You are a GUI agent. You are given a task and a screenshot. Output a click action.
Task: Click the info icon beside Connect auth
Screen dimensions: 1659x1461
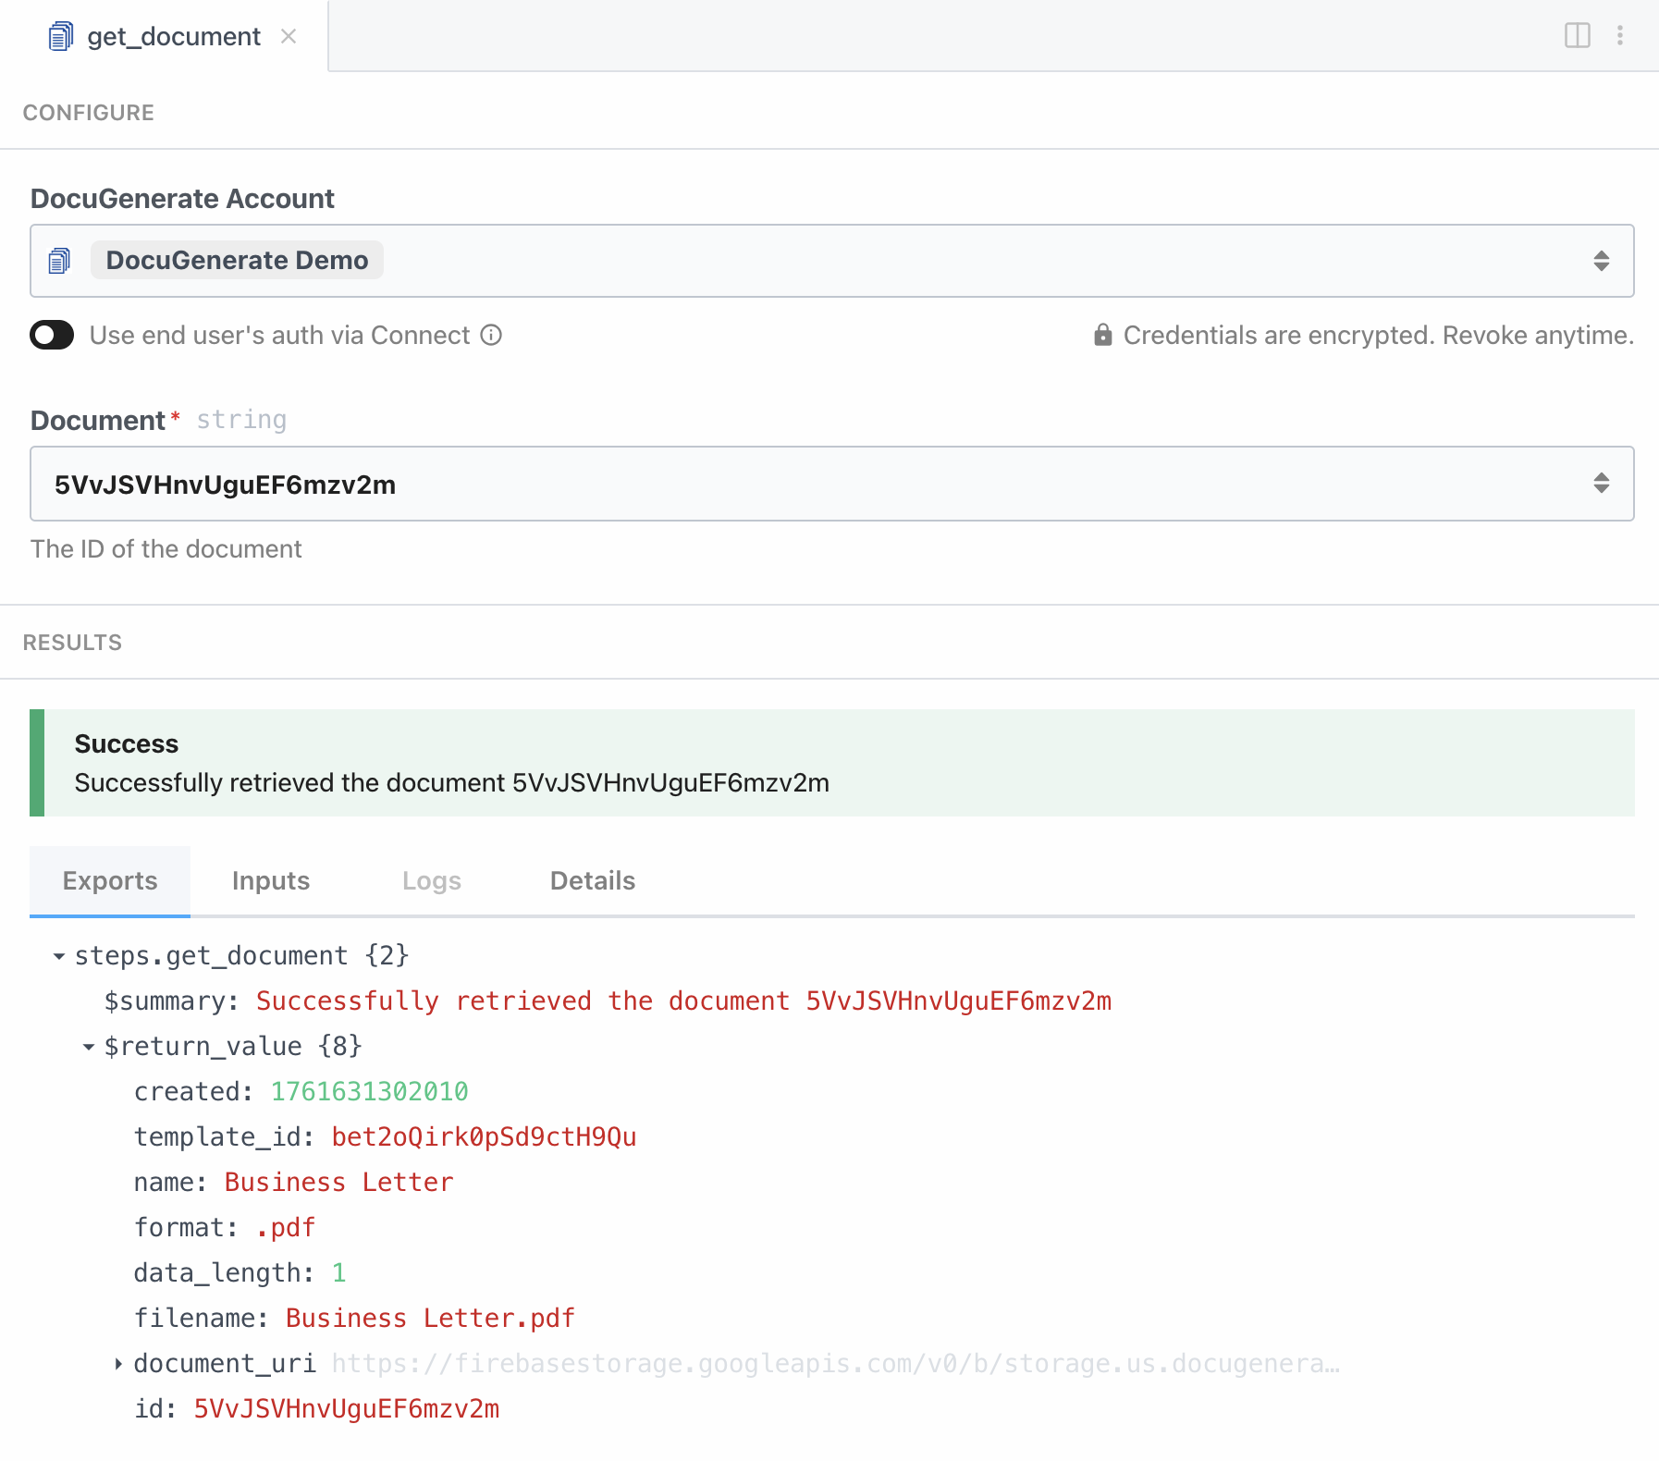coord(491,335)
